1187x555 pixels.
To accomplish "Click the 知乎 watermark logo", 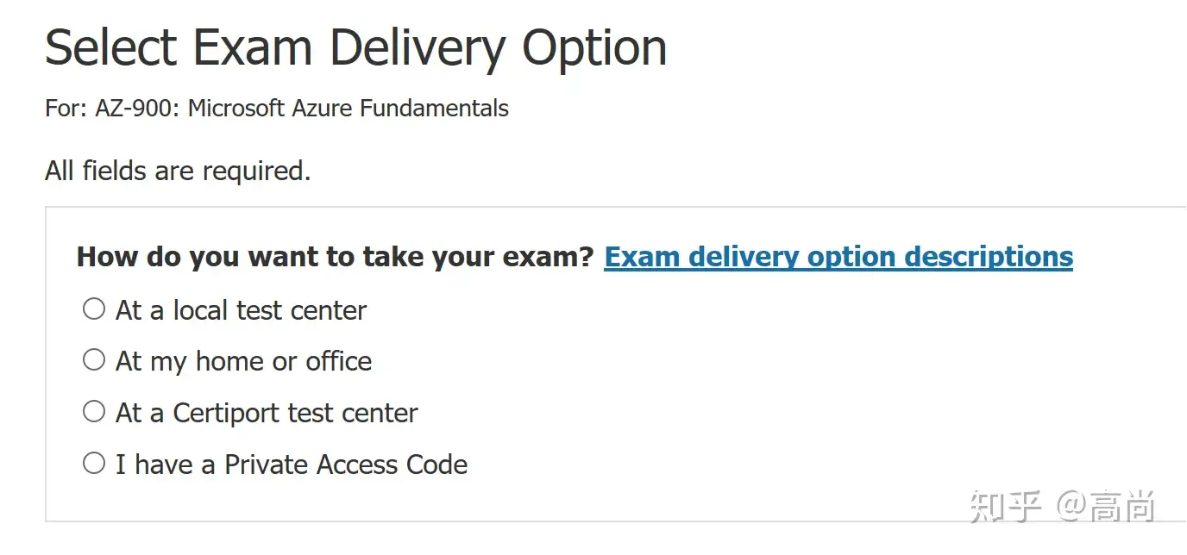I will click(1006, 506).
